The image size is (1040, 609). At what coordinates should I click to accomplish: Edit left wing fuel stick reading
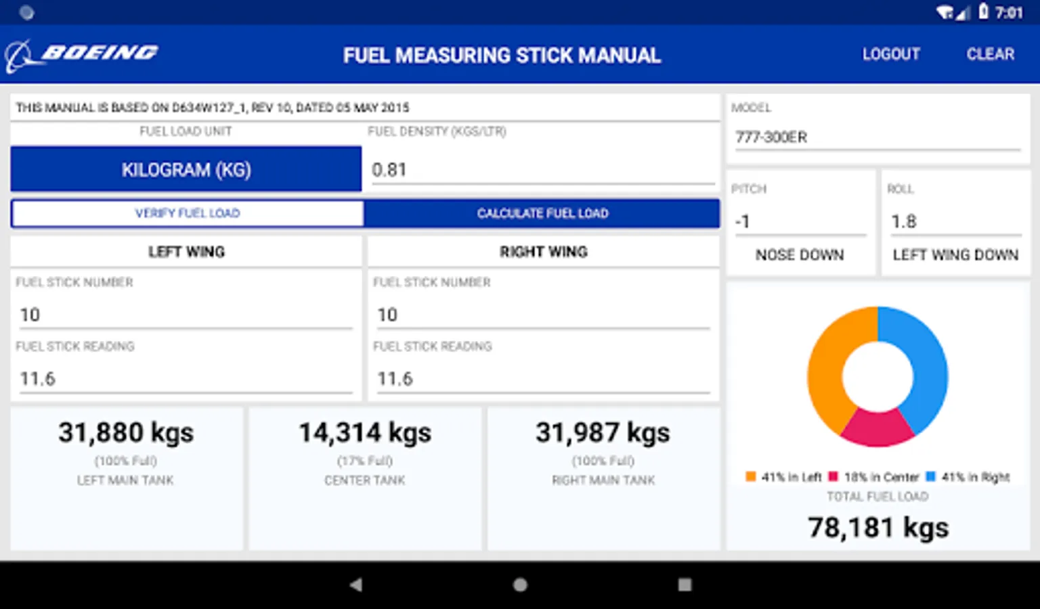(186, 379)
